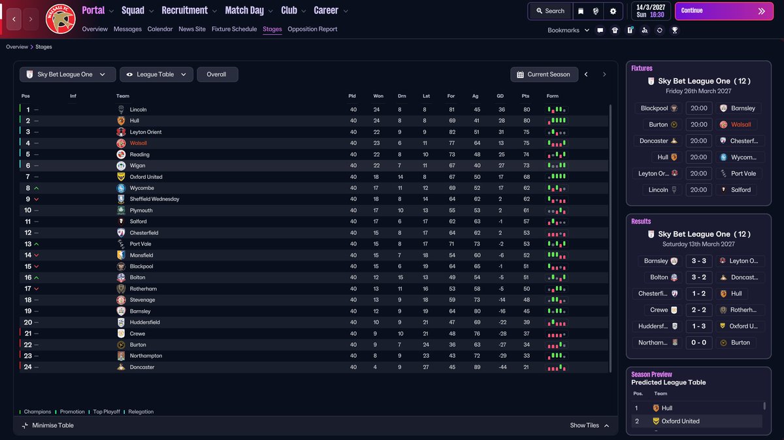
Task: Switch to the Messages tab
Action: (x=127, y=29)
